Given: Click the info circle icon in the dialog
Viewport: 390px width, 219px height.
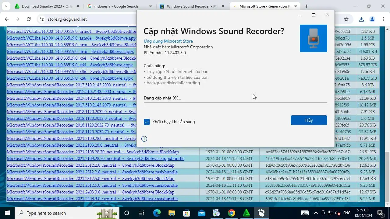Looking at the screenshot, I should tap(144, 139).
